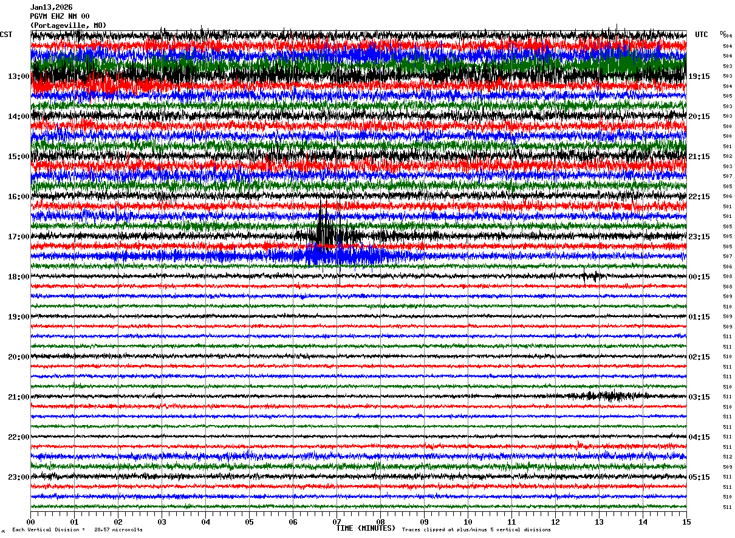Click the '03:15' UTC time label
The width and height of the screenshot is (735, 538).
pos(699,397)
